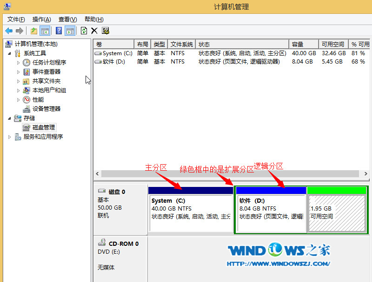Open Help via the blue question mark icon

coord(59,31)
